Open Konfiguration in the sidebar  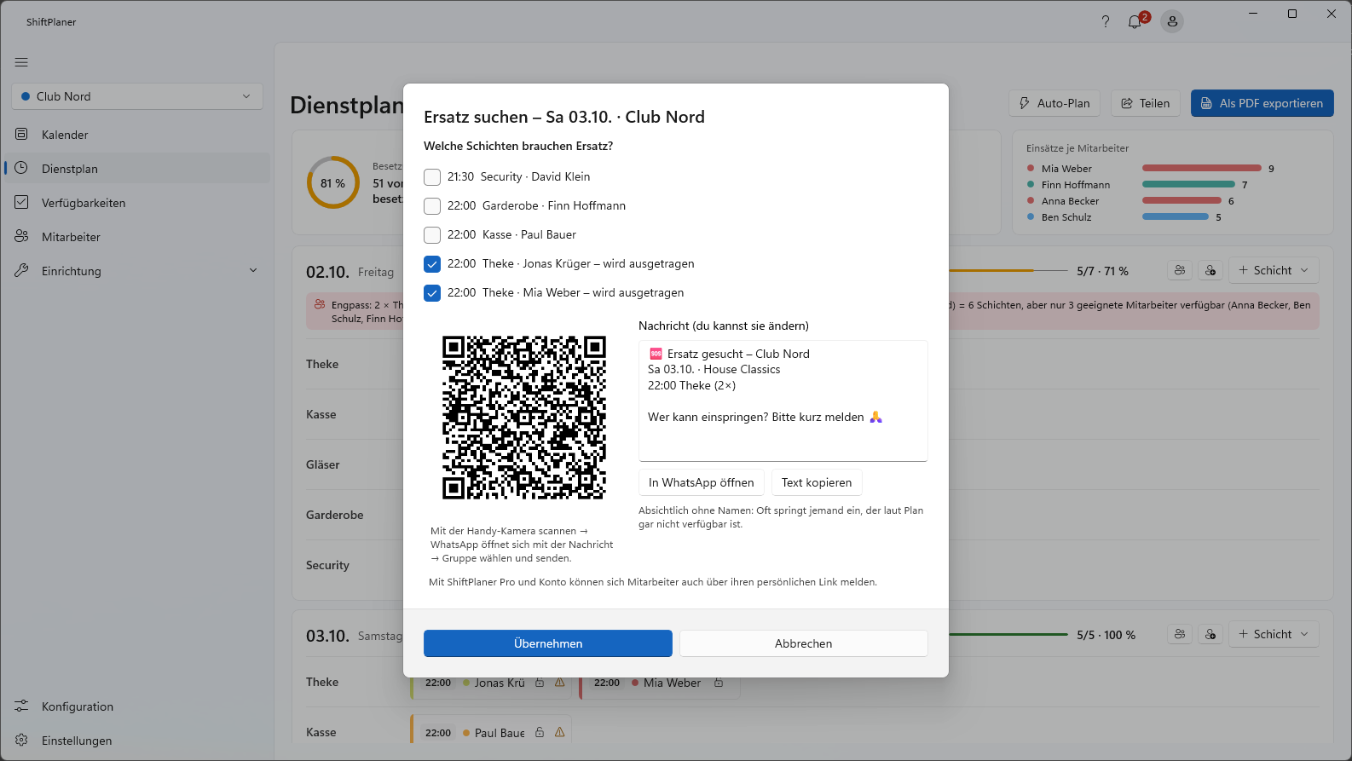point(137,706)
